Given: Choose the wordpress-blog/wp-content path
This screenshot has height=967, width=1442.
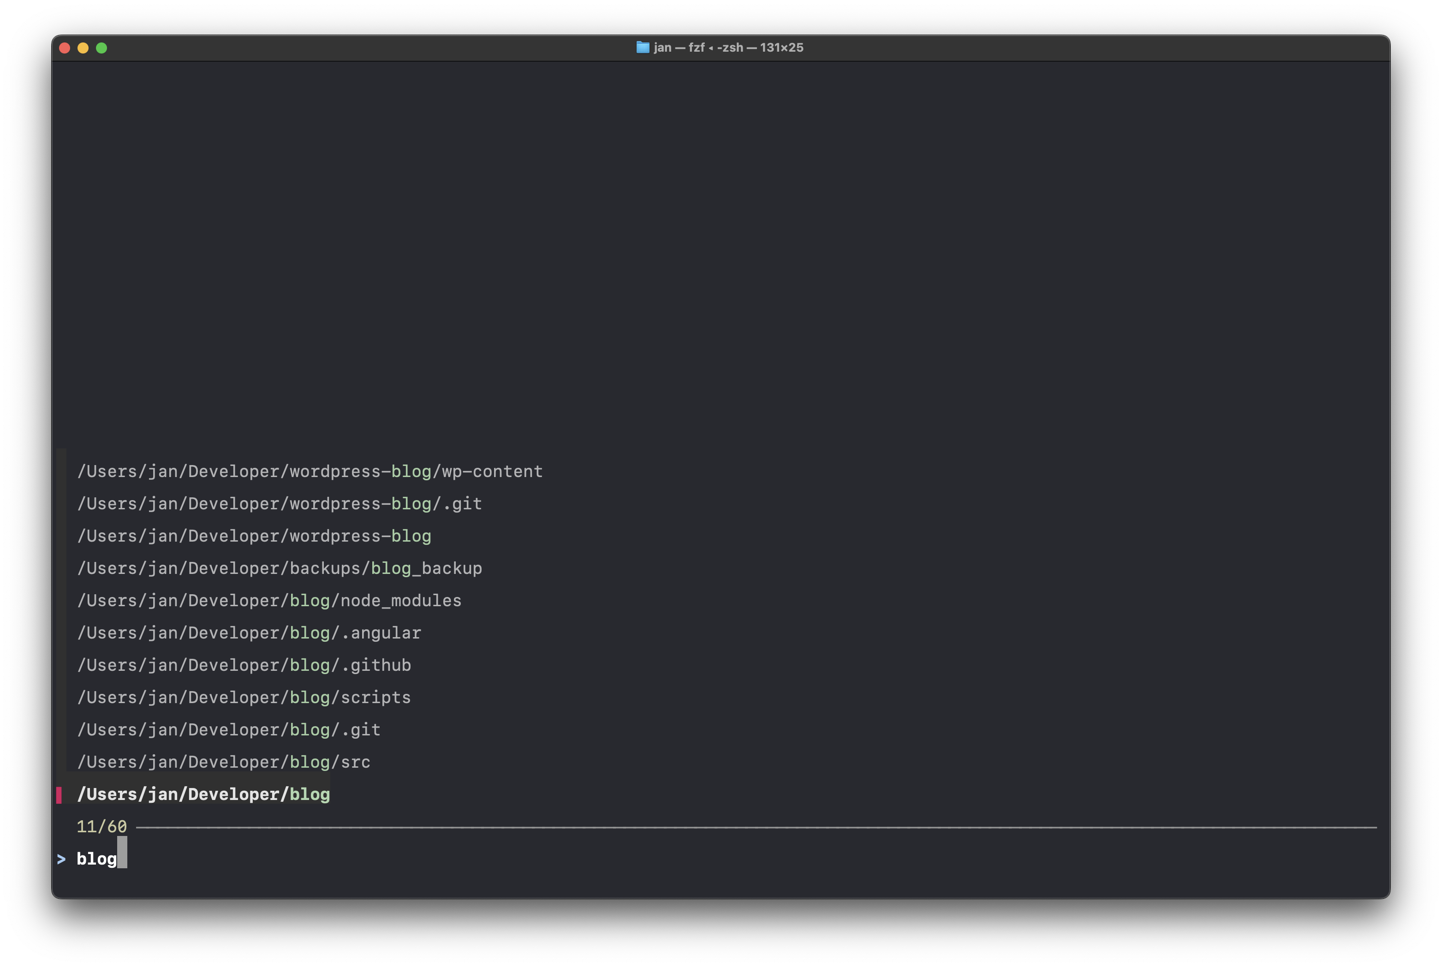Looking at the screenshot, I should [x=310, y=471].
